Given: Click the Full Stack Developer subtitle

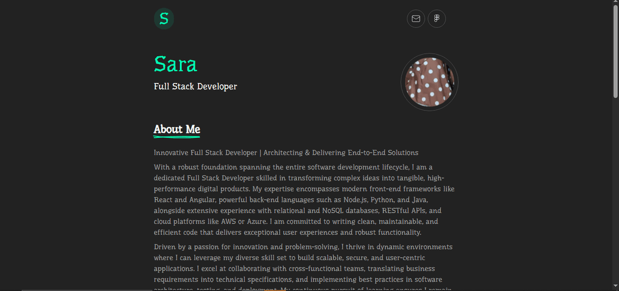Looking at the screenshot, I should point(195,86).
